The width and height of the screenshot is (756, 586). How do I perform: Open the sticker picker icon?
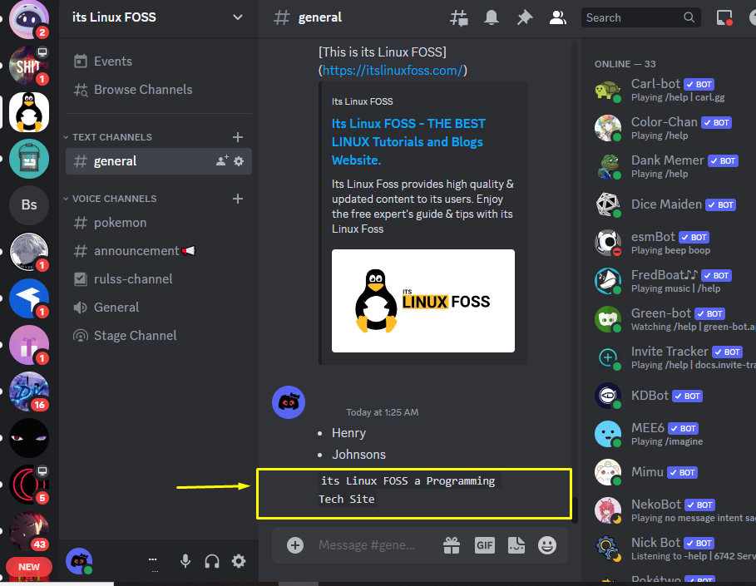pyautogui.click(x=516, y=545)
